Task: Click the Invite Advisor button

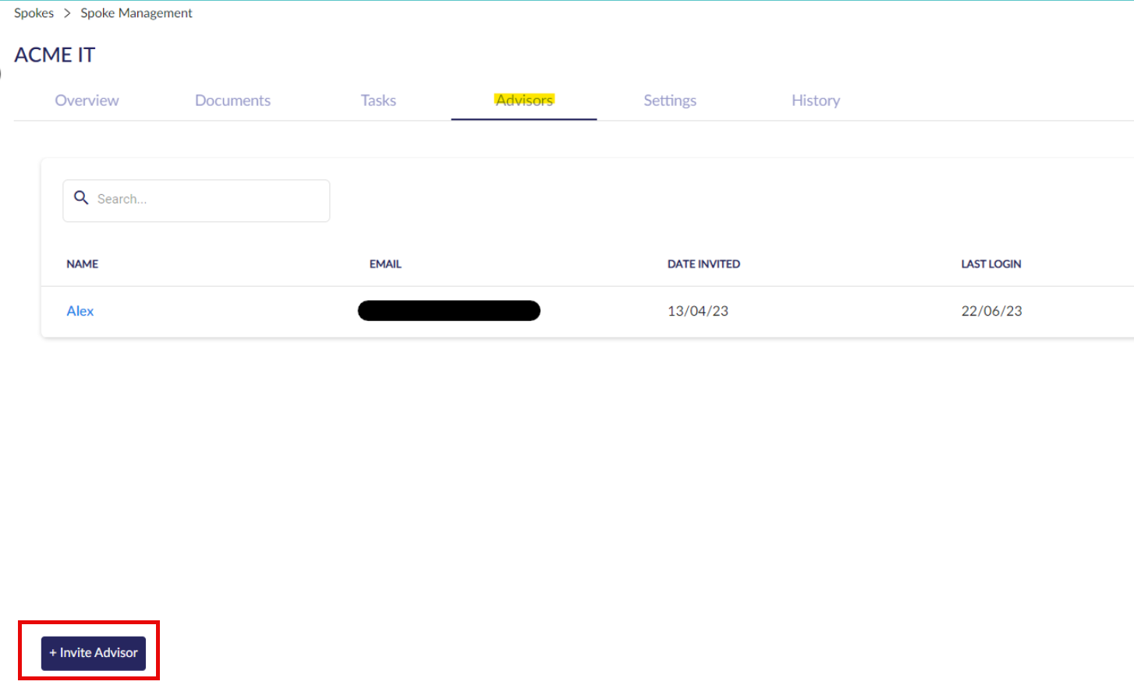Action: click(94, 653)
